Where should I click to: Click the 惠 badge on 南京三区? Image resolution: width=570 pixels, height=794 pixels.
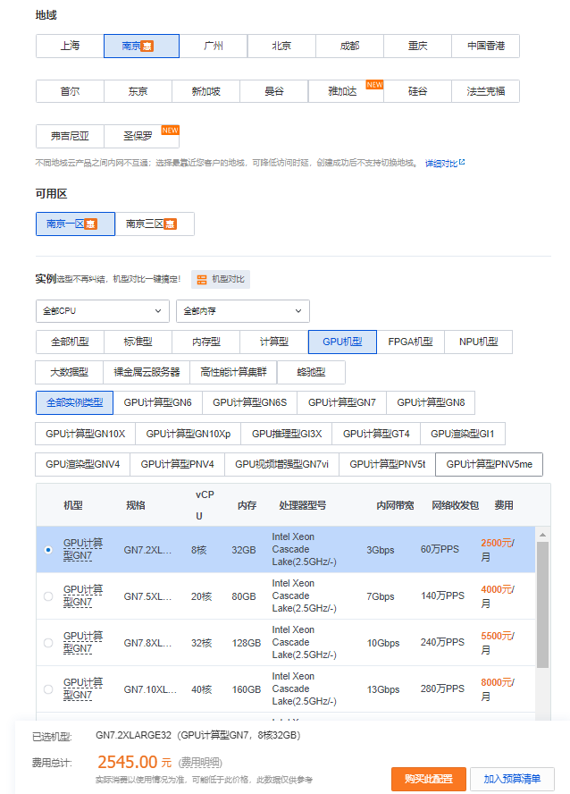[171, 224]
